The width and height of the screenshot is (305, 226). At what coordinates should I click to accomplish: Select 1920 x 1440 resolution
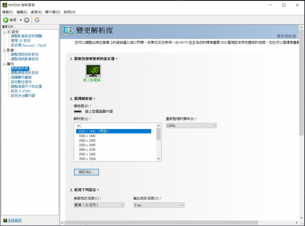[x=114, y=136]
